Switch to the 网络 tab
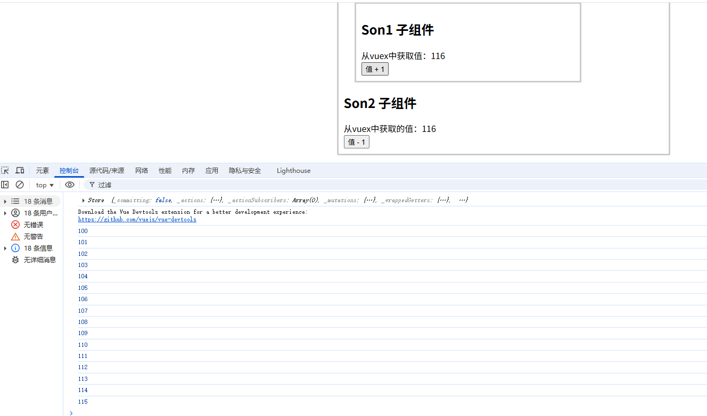 142,170
